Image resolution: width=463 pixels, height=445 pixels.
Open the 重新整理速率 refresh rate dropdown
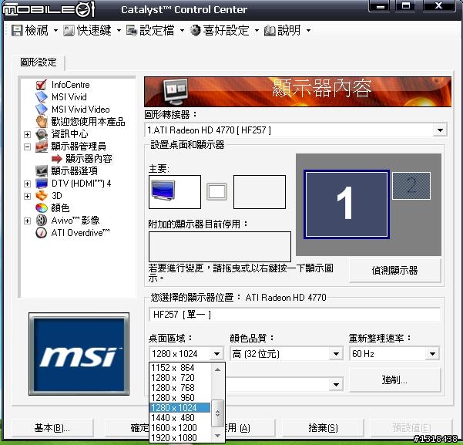pyautogui.click(x=433, y=354)
